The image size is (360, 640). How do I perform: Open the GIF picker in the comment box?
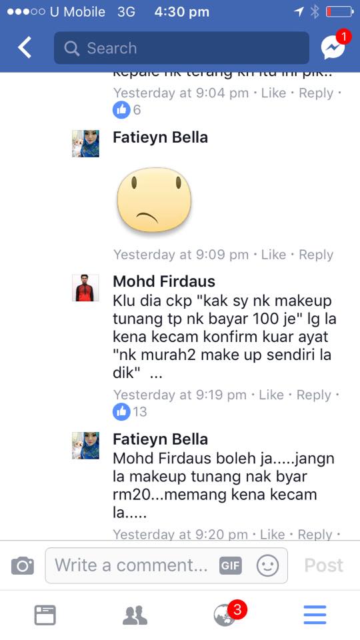tap(230, 566)
